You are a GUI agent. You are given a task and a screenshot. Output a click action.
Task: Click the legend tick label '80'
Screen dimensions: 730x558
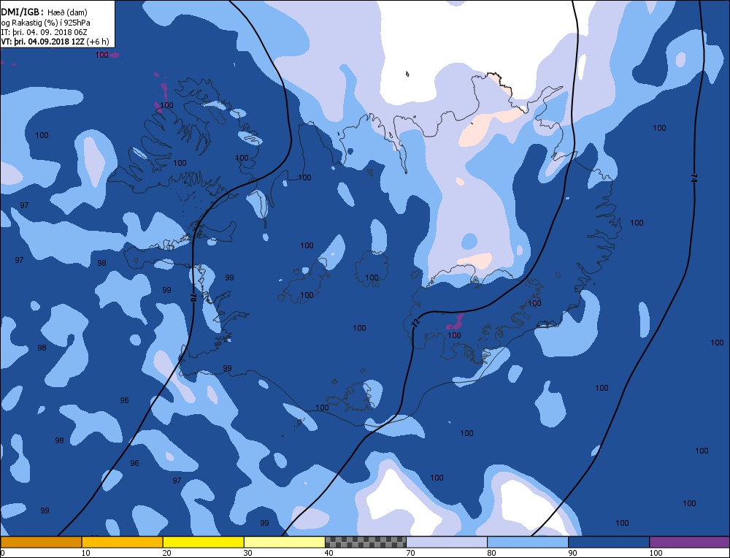[x=491, y=553]
